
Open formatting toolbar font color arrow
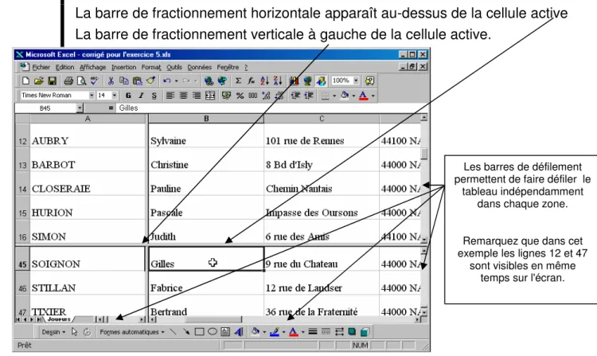(x=373, y=96)
